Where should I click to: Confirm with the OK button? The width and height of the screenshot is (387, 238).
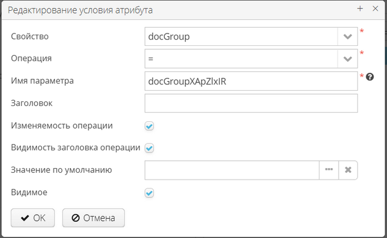[x=32, y=218]
